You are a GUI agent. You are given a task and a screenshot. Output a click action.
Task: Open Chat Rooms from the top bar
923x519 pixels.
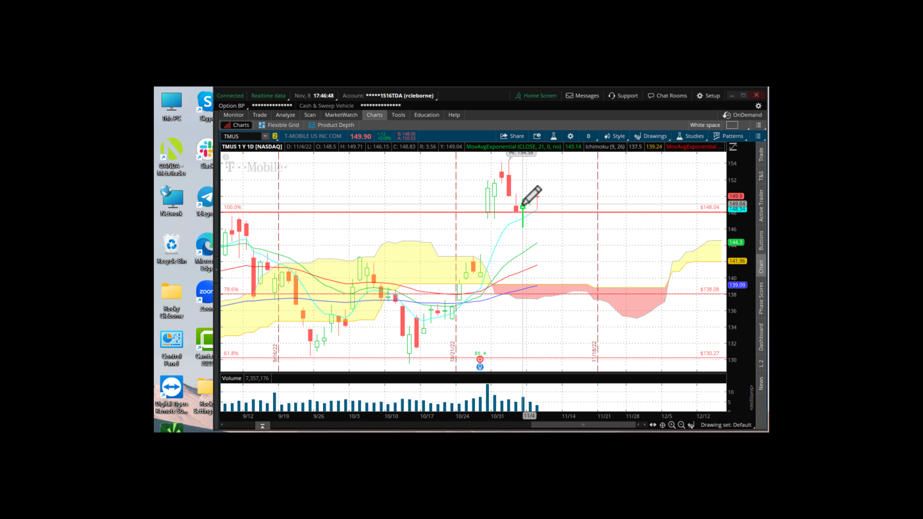667,95
